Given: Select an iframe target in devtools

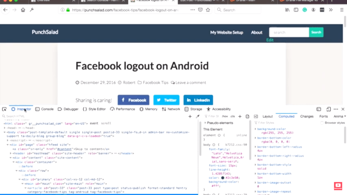Looking at the screenshot, I should (319, 109).
